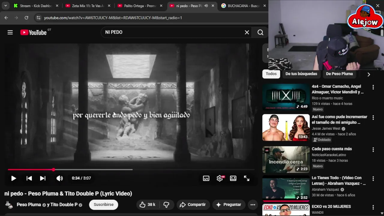This screenshot has width=384, height=216.
Task: Mute the video volume
Action: 59,178
